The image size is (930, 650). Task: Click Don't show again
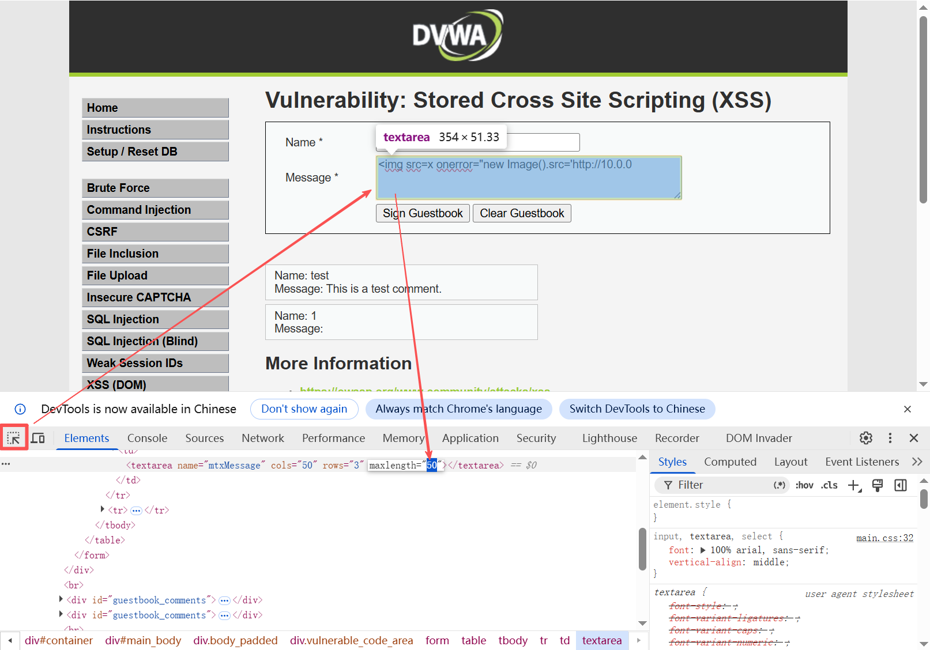point(304,409)
